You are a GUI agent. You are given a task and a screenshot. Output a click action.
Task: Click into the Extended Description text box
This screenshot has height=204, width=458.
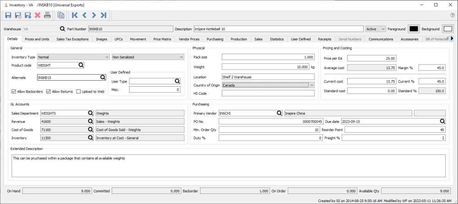[x=228, y=165]
